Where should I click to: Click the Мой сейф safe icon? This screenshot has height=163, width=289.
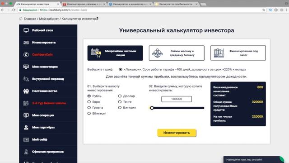26,139
